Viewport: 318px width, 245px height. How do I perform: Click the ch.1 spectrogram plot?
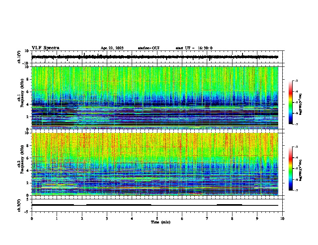tap(155, 98)
